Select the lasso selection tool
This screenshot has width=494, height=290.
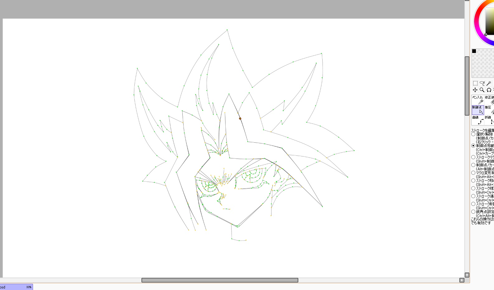pos(482,83)
